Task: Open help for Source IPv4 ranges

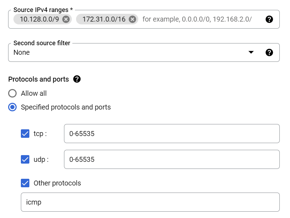Action: [x=269, y=19]
